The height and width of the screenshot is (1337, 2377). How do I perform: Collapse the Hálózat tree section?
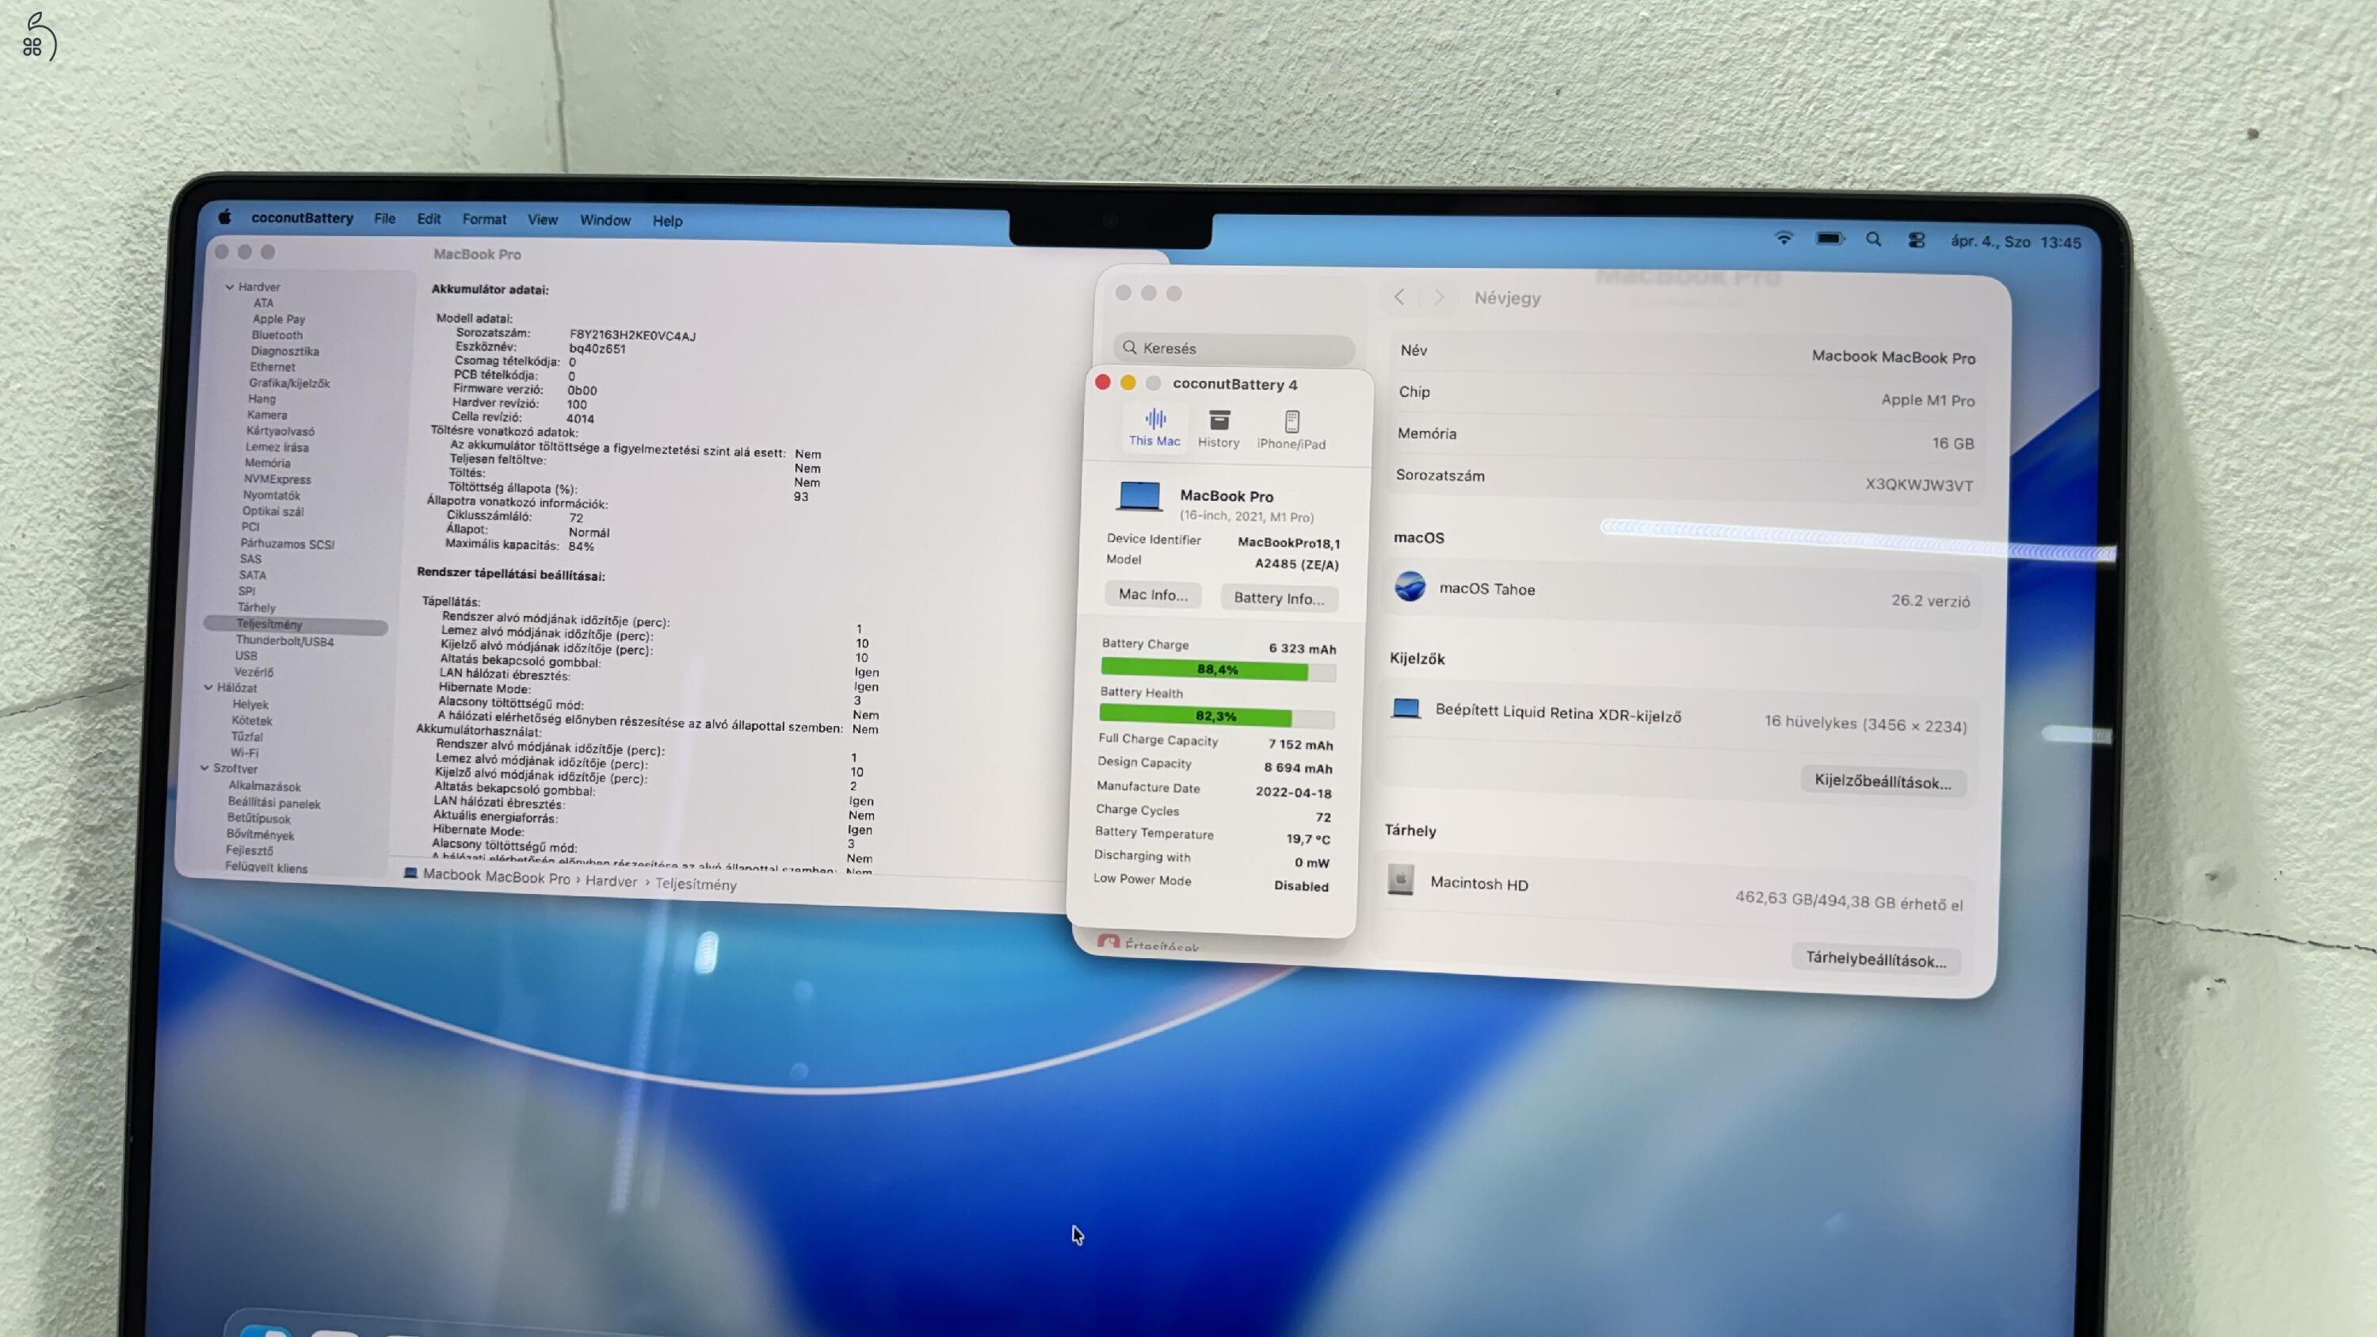[x=209, y=687]
